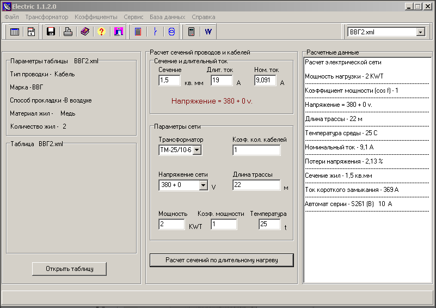Screen dimensions: 436x308
Task: Click the Мощность input field
Action: point(171,225)
